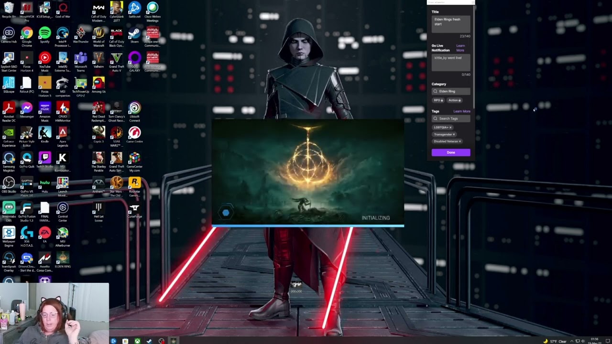Launch Grand Theft Auto V icon
This screenshot has width=612, height=344.
[116, 61]
